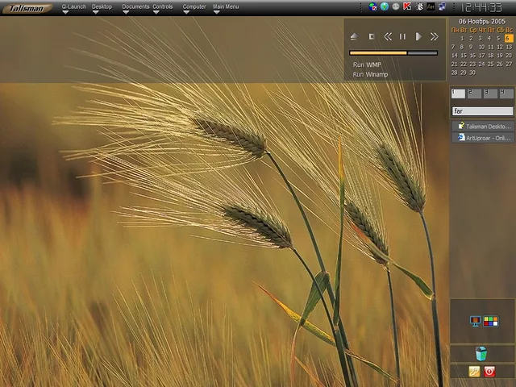Click the Kaspersky tray icon
The width and height of the screenshot is (516, 387).
407,6
